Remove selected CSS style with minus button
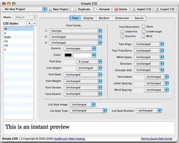Screen dimensions: 179x143 click(35, 23)
